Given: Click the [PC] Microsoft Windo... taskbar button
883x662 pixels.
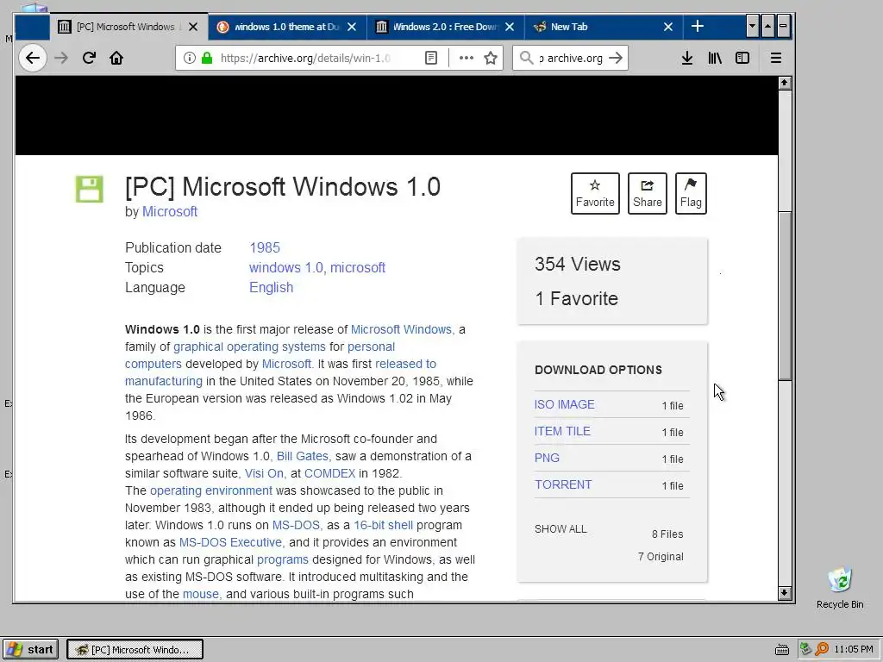Looking at the screenshot, I should point(135,650).
